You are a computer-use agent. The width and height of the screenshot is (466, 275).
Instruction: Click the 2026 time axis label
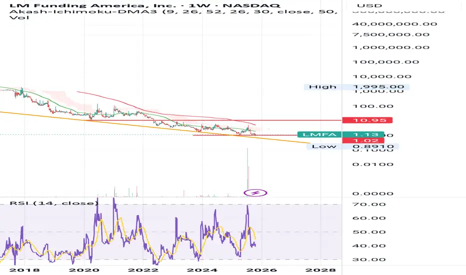[x=262, y=270]
